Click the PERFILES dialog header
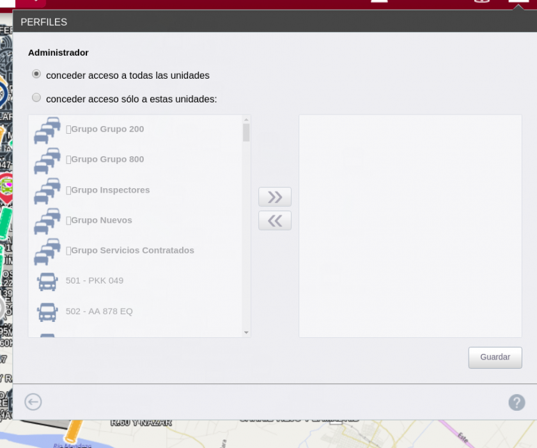The height and width of the screenshot is (448, 537). (43, 21)
